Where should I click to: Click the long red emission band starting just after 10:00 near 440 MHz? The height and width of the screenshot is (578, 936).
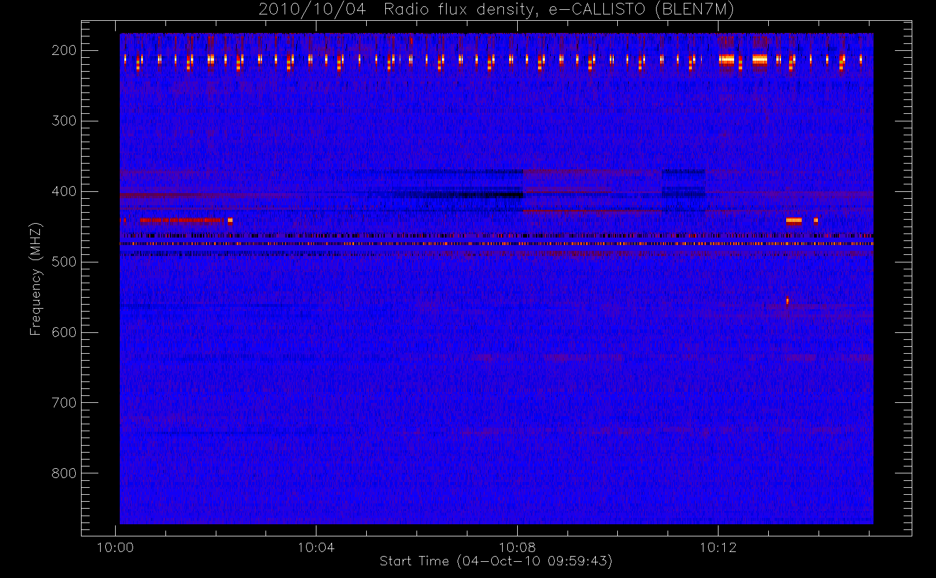click(x=182, y=220)
